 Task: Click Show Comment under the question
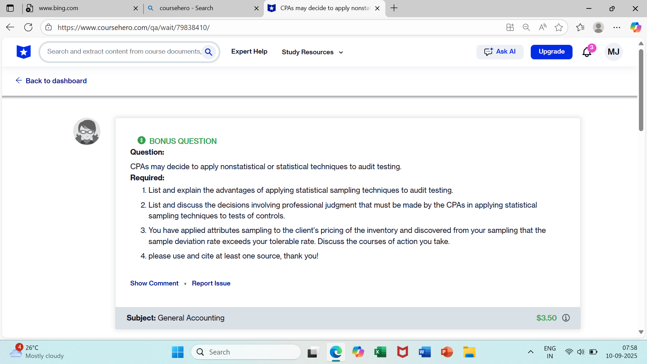[154, 283]
